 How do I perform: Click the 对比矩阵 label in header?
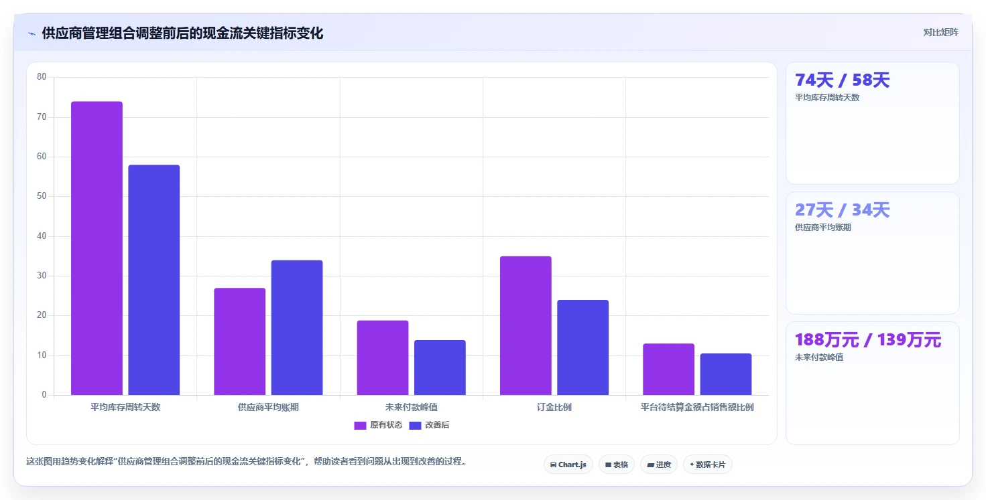pyautogui.click(x=940, y=32)
